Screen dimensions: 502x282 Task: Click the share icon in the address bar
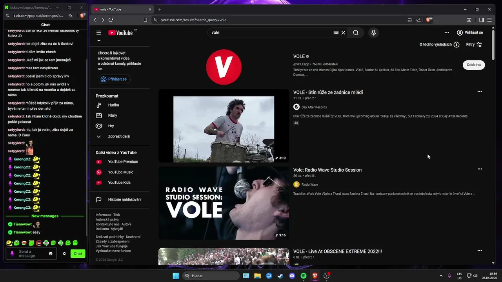418,20
